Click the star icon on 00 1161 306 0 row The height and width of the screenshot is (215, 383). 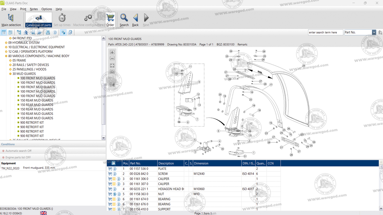(x=114, y=179)
